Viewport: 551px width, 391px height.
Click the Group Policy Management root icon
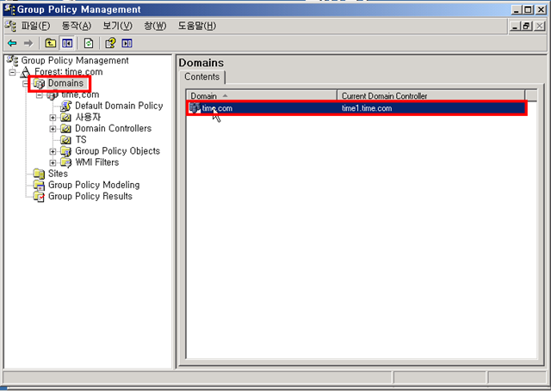12,60
